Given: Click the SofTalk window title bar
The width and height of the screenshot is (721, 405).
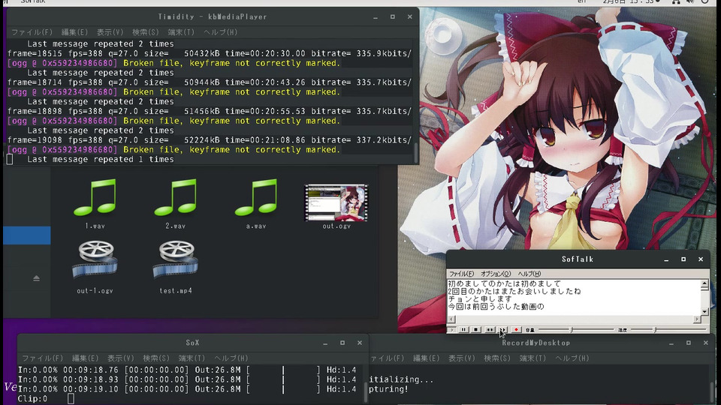Looking at the screenshot, I should tap(578, 259).
